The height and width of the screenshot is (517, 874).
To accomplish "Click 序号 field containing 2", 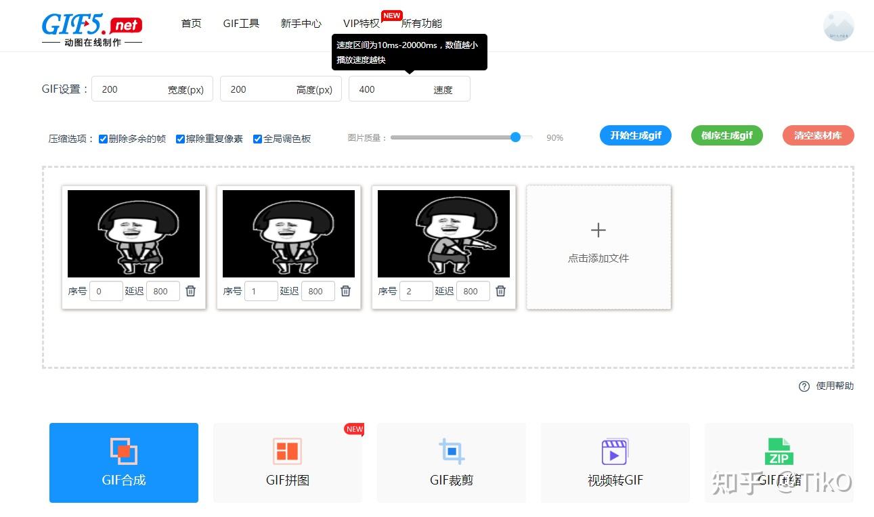I will (x=416, y=291).
